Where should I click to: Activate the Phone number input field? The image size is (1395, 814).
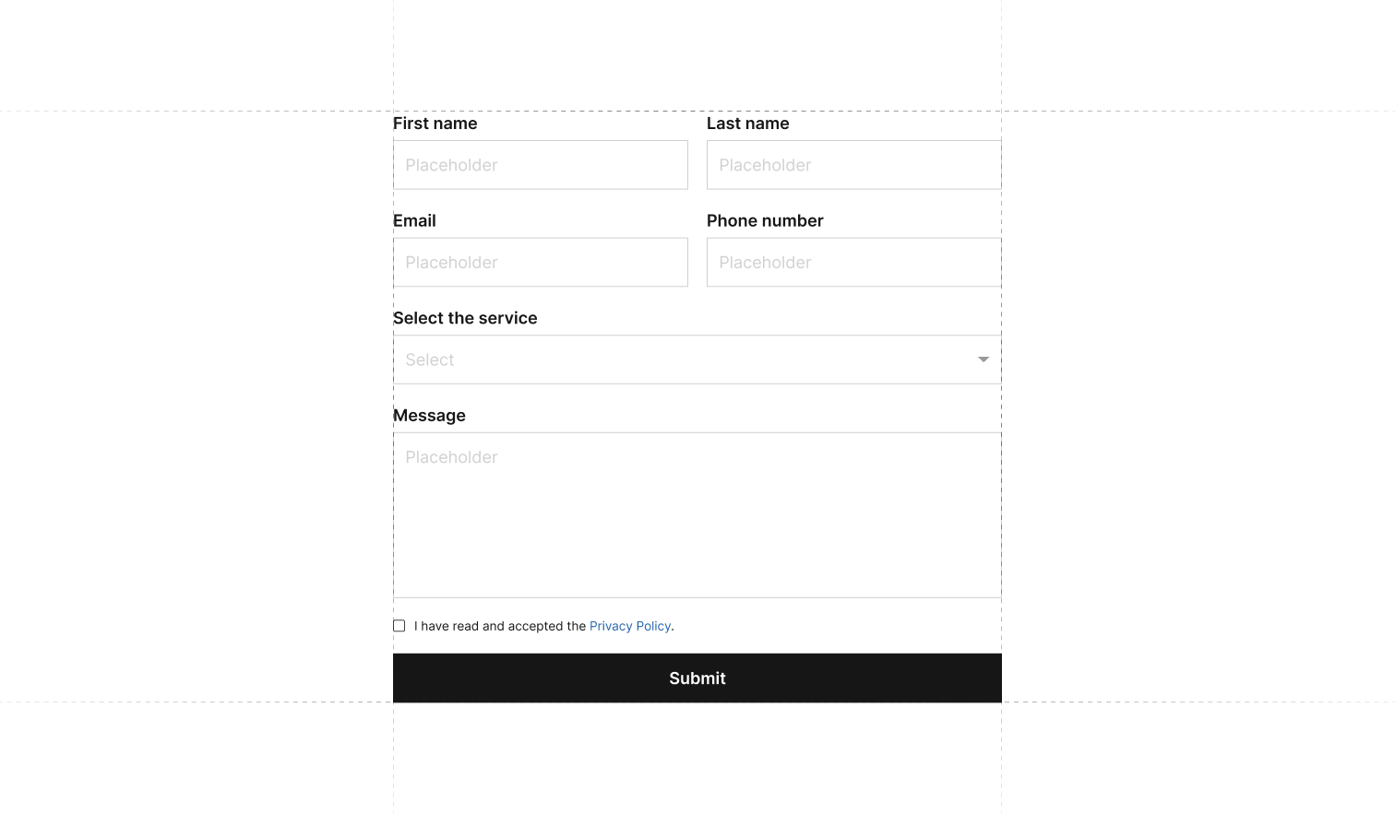coord(853,263)
